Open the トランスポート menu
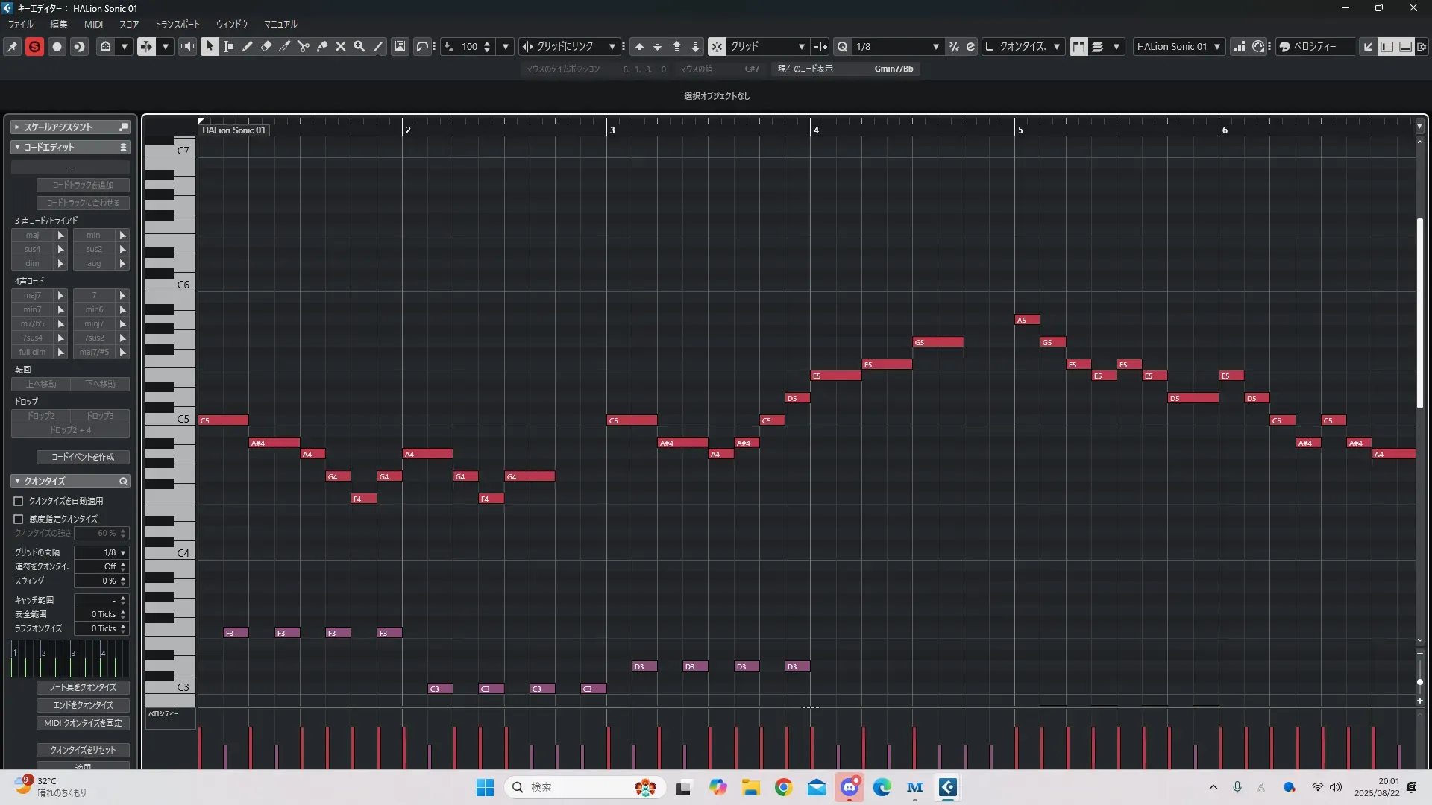This screenshot has height=805, width=1432. [178, 25]
